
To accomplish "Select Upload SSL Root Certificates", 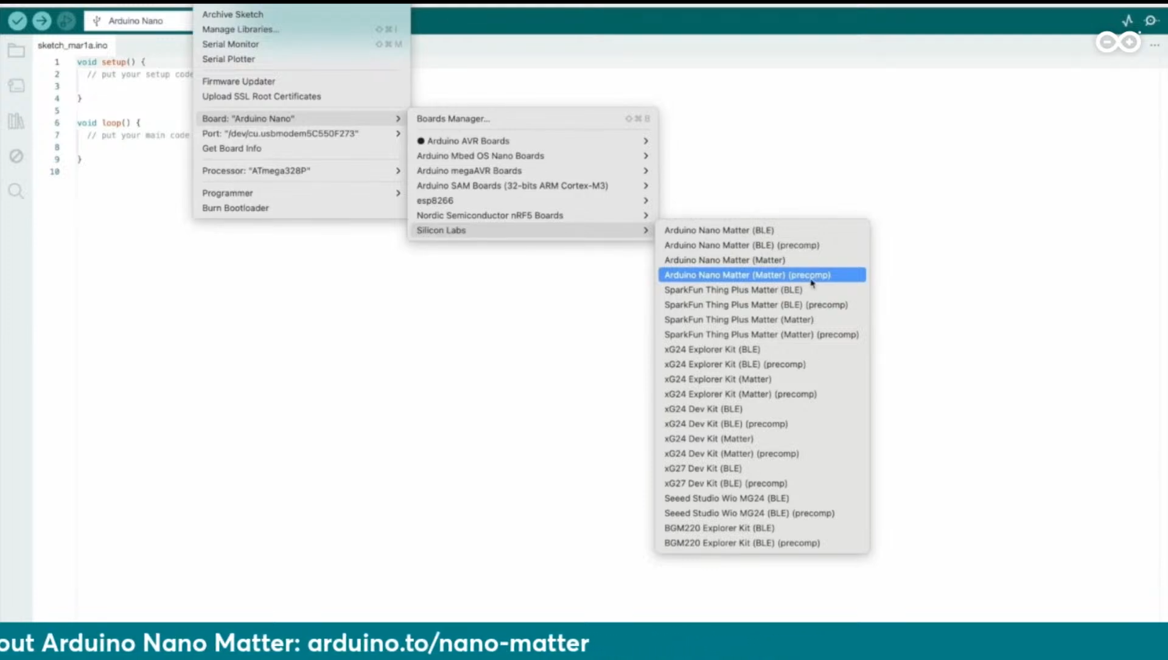I will [x=302, y=96].
